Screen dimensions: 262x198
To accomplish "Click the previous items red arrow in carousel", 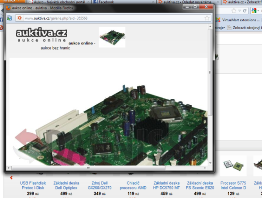I will 11,177.
